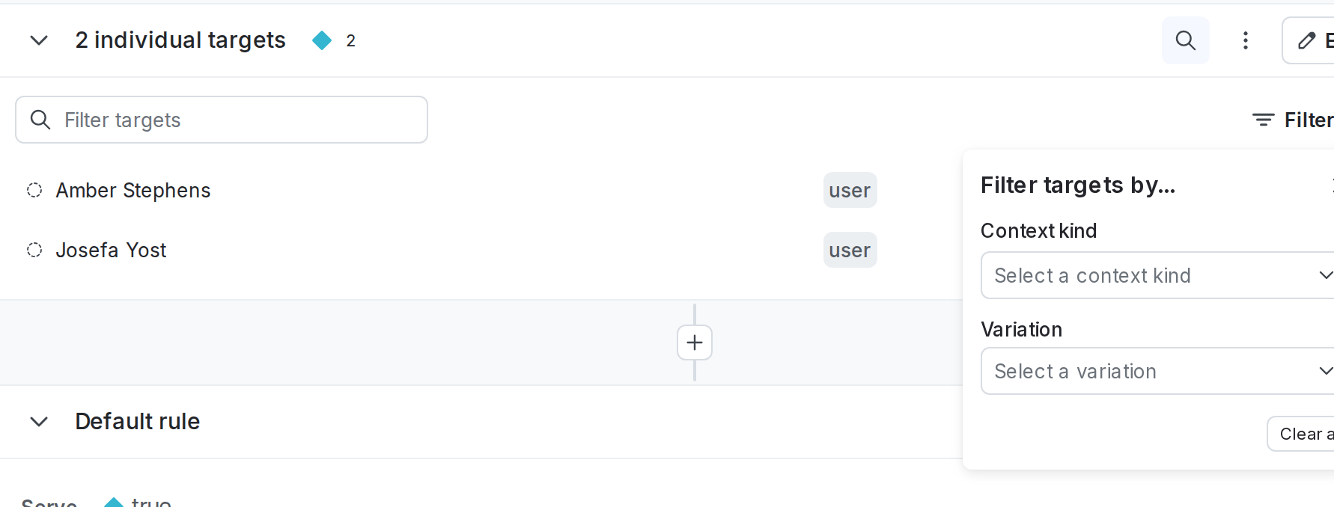Expand the Default rule section
Viewport: 1334px width, 507px height.
pyautogui.click(x=38, y=421)
